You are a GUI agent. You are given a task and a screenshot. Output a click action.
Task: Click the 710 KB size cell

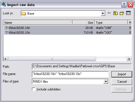click(x=88, y=33)
